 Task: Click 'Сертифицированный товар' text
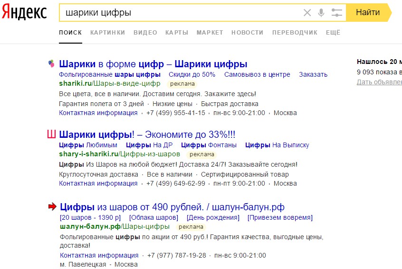[x=245, y=174]
